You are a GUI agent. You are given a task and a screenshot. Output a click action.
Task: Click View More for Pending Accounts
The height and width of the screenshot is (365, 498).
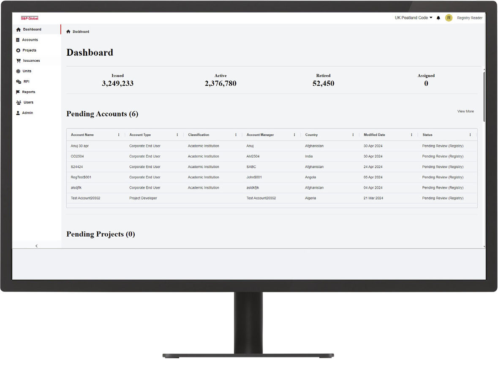[x=465, y=112]
